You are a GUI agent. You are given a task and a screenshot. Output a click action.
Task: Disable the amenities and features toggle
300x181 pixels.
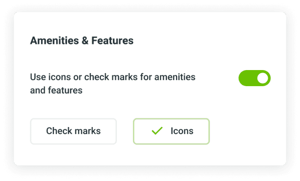[254, 78]
